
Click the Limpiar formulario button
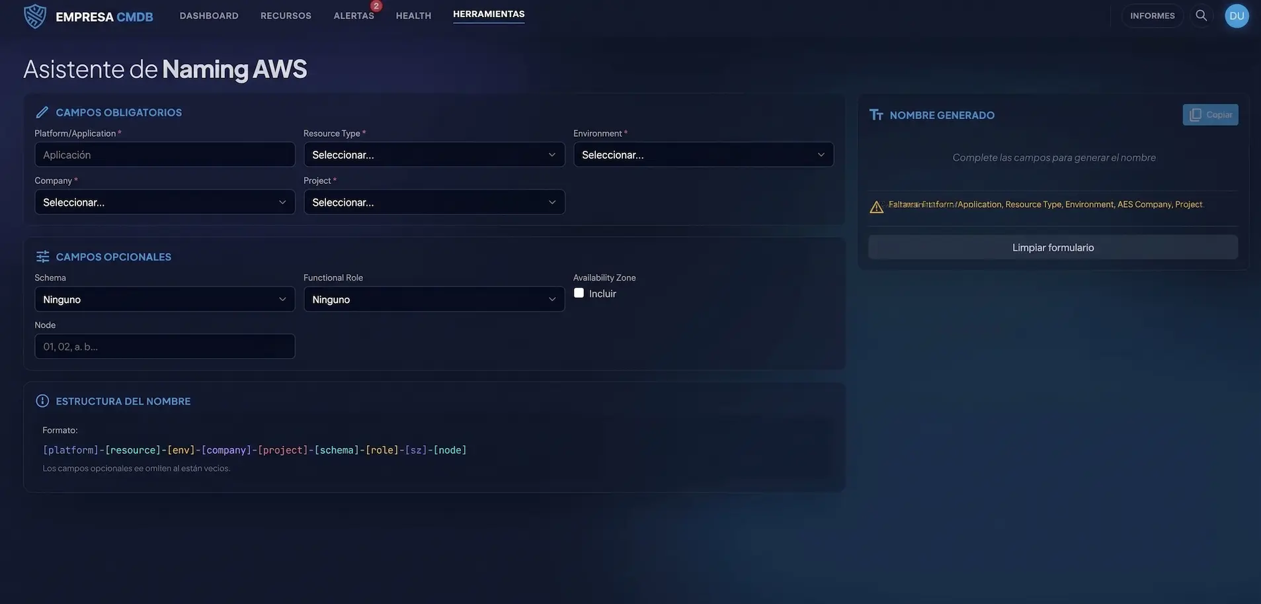1053,247
